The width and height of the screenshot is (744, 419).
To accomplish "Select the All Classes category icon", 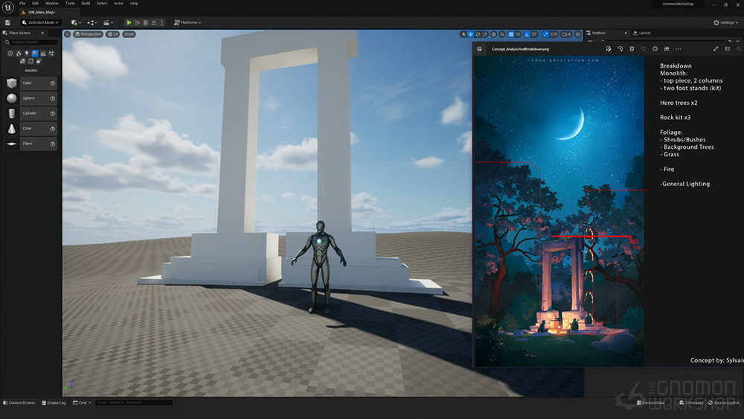I will 39,61.
